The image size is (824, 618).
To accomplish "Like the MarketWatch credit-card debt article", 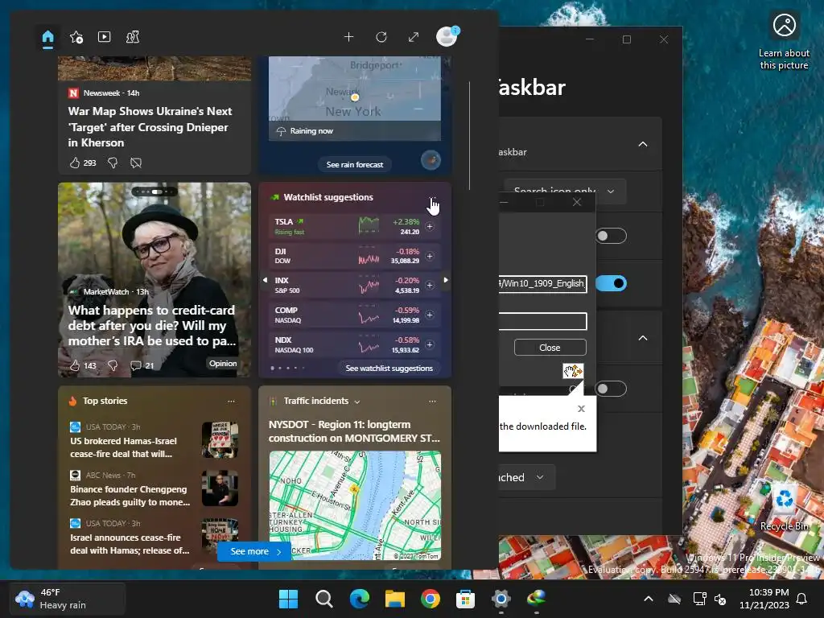I will [75, 365].
